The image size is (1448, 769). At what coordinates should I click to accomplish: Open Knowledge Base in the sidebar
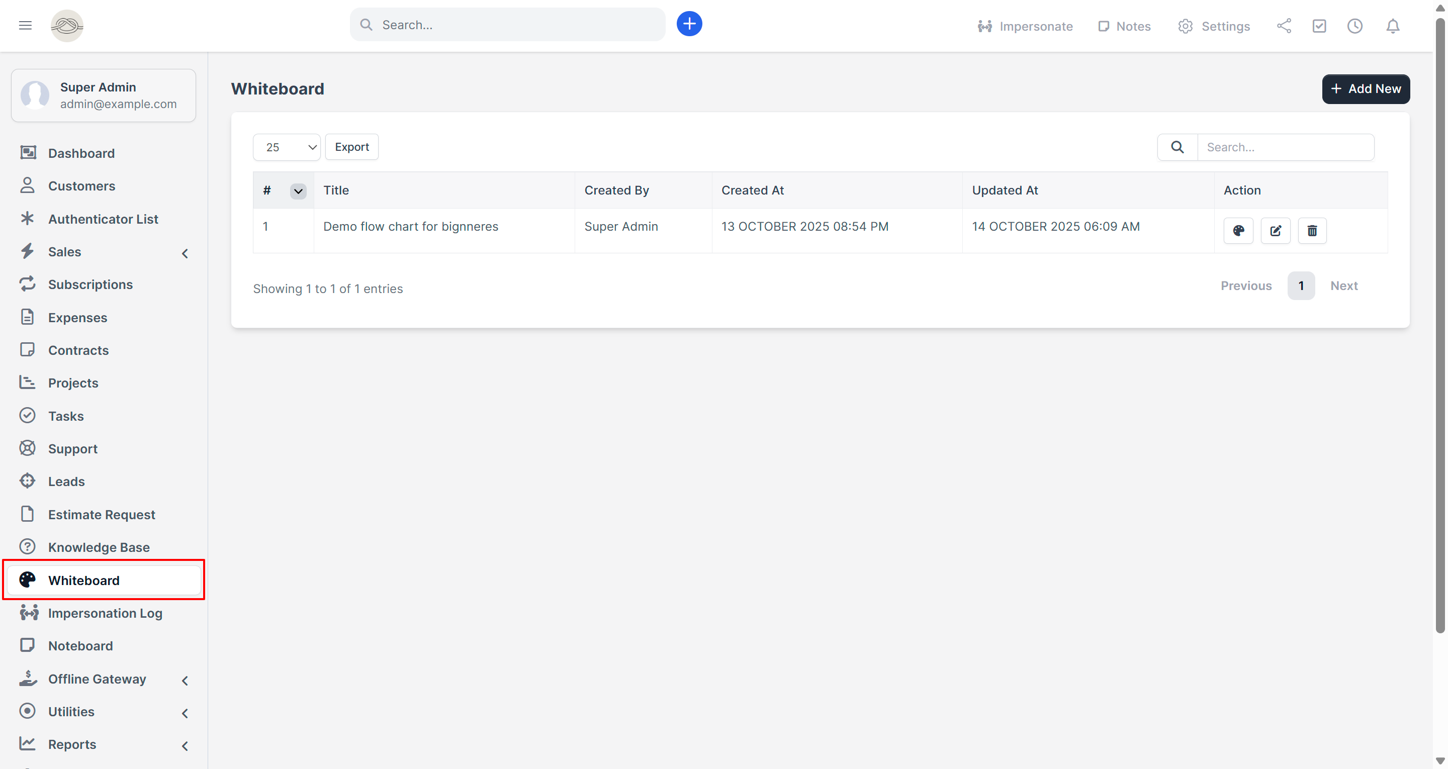click(99, 547)
